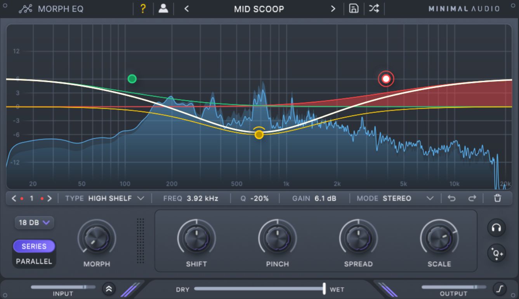
Task: Click the Freq 3.92 kHz value
Action: coord(202,198)
